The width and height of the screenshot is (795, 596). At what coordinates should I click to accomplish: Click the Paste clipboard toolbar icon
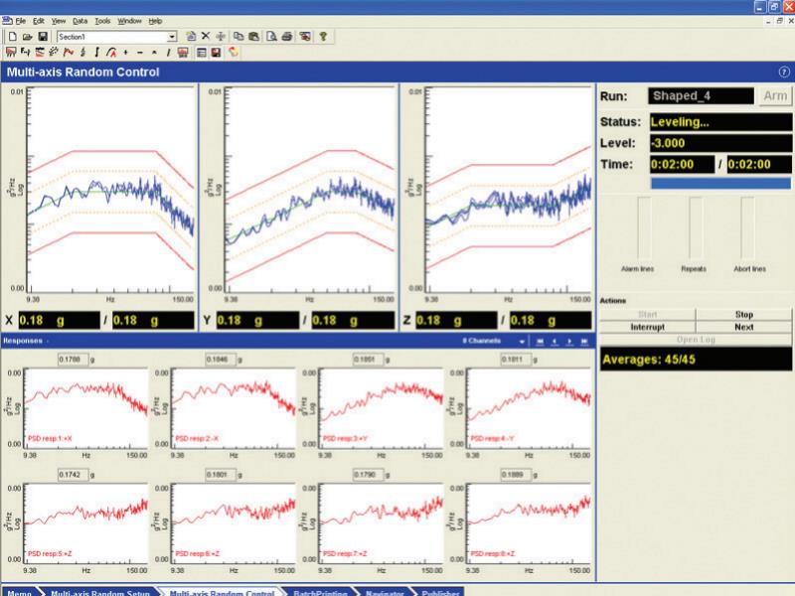click(254, 37)
